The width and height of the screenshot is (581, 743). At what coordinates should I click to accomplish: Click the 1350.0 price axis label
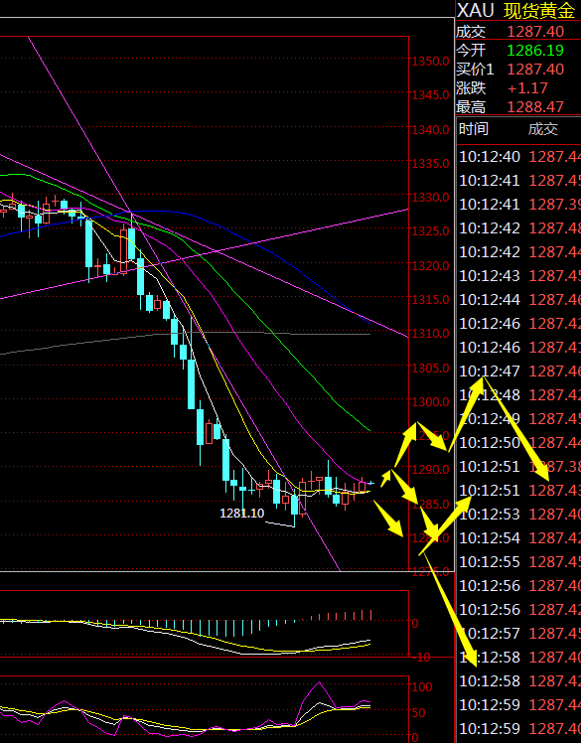point(430,62)
